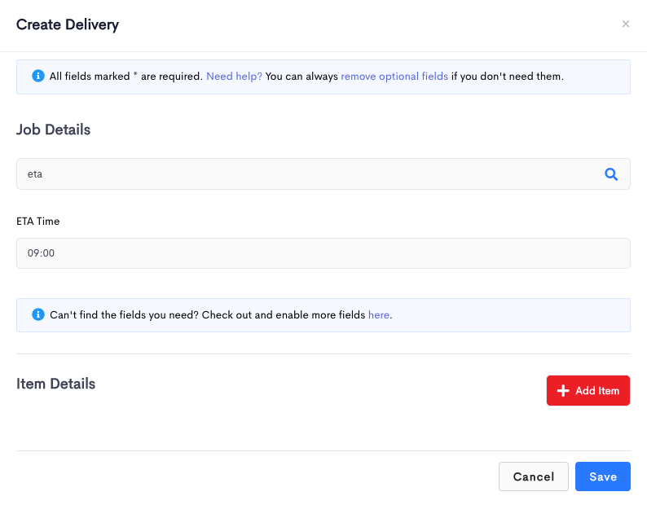
Task: Click the 'Create Delivery' dialog title
Action: pyautogui.click(x=68, y=24)
